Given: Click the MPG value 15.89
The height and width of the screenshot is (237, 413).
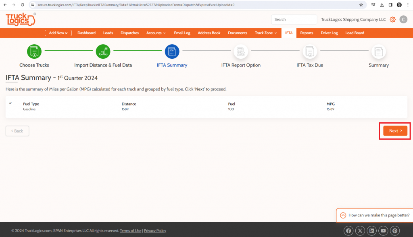Looking at the screenshot, I should point(330,109).
